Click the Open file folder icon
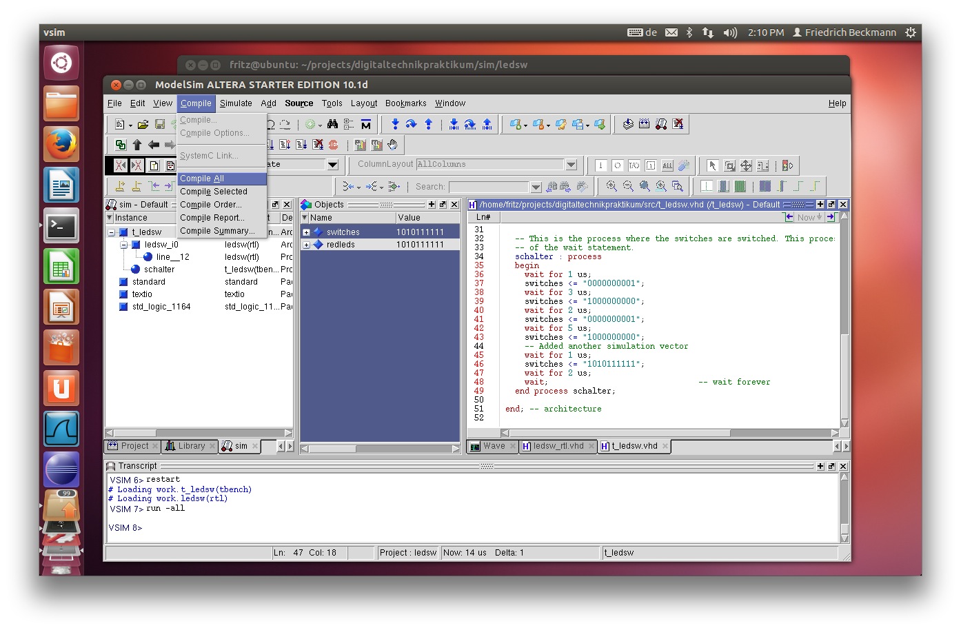The height and width of the screenshot is (630, 961). tap(143, 125)
